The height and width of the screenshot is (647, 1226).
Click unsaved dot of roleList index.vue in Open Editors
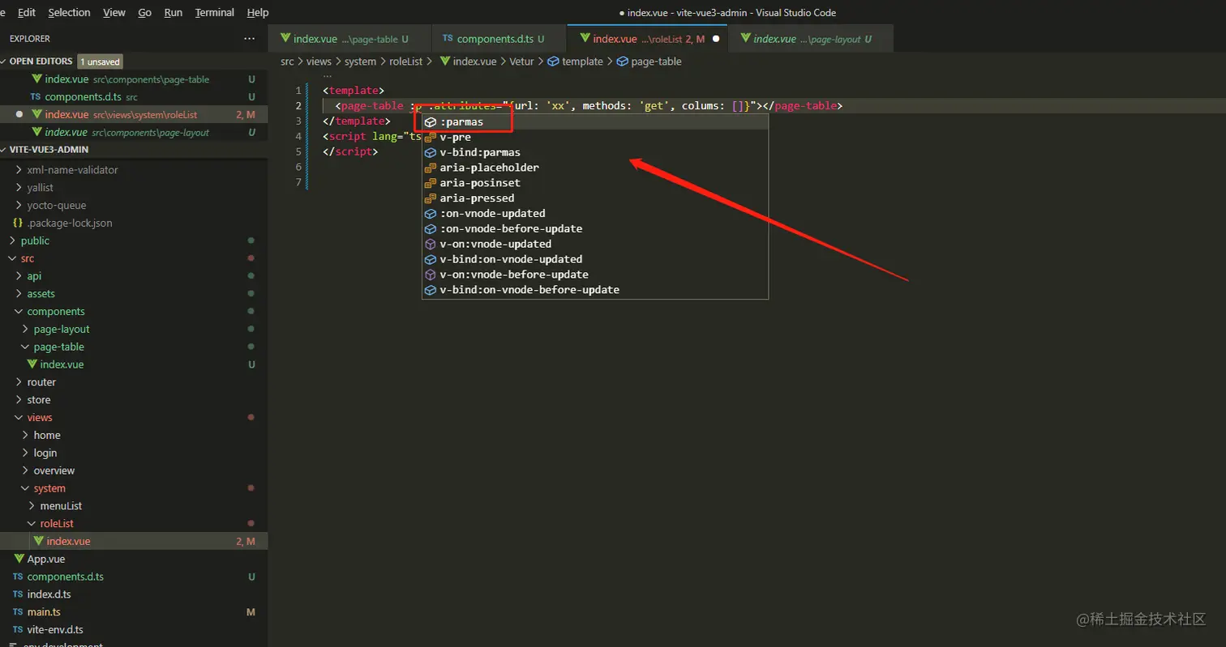(19, 115)
